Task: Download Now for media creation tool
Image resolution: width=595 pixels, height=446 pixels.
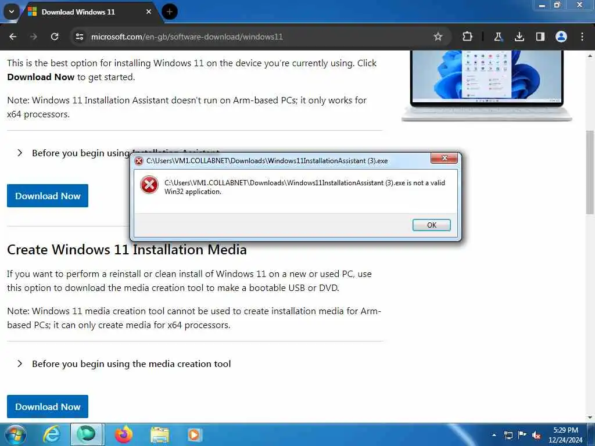Action: click(x=48, y=407)
